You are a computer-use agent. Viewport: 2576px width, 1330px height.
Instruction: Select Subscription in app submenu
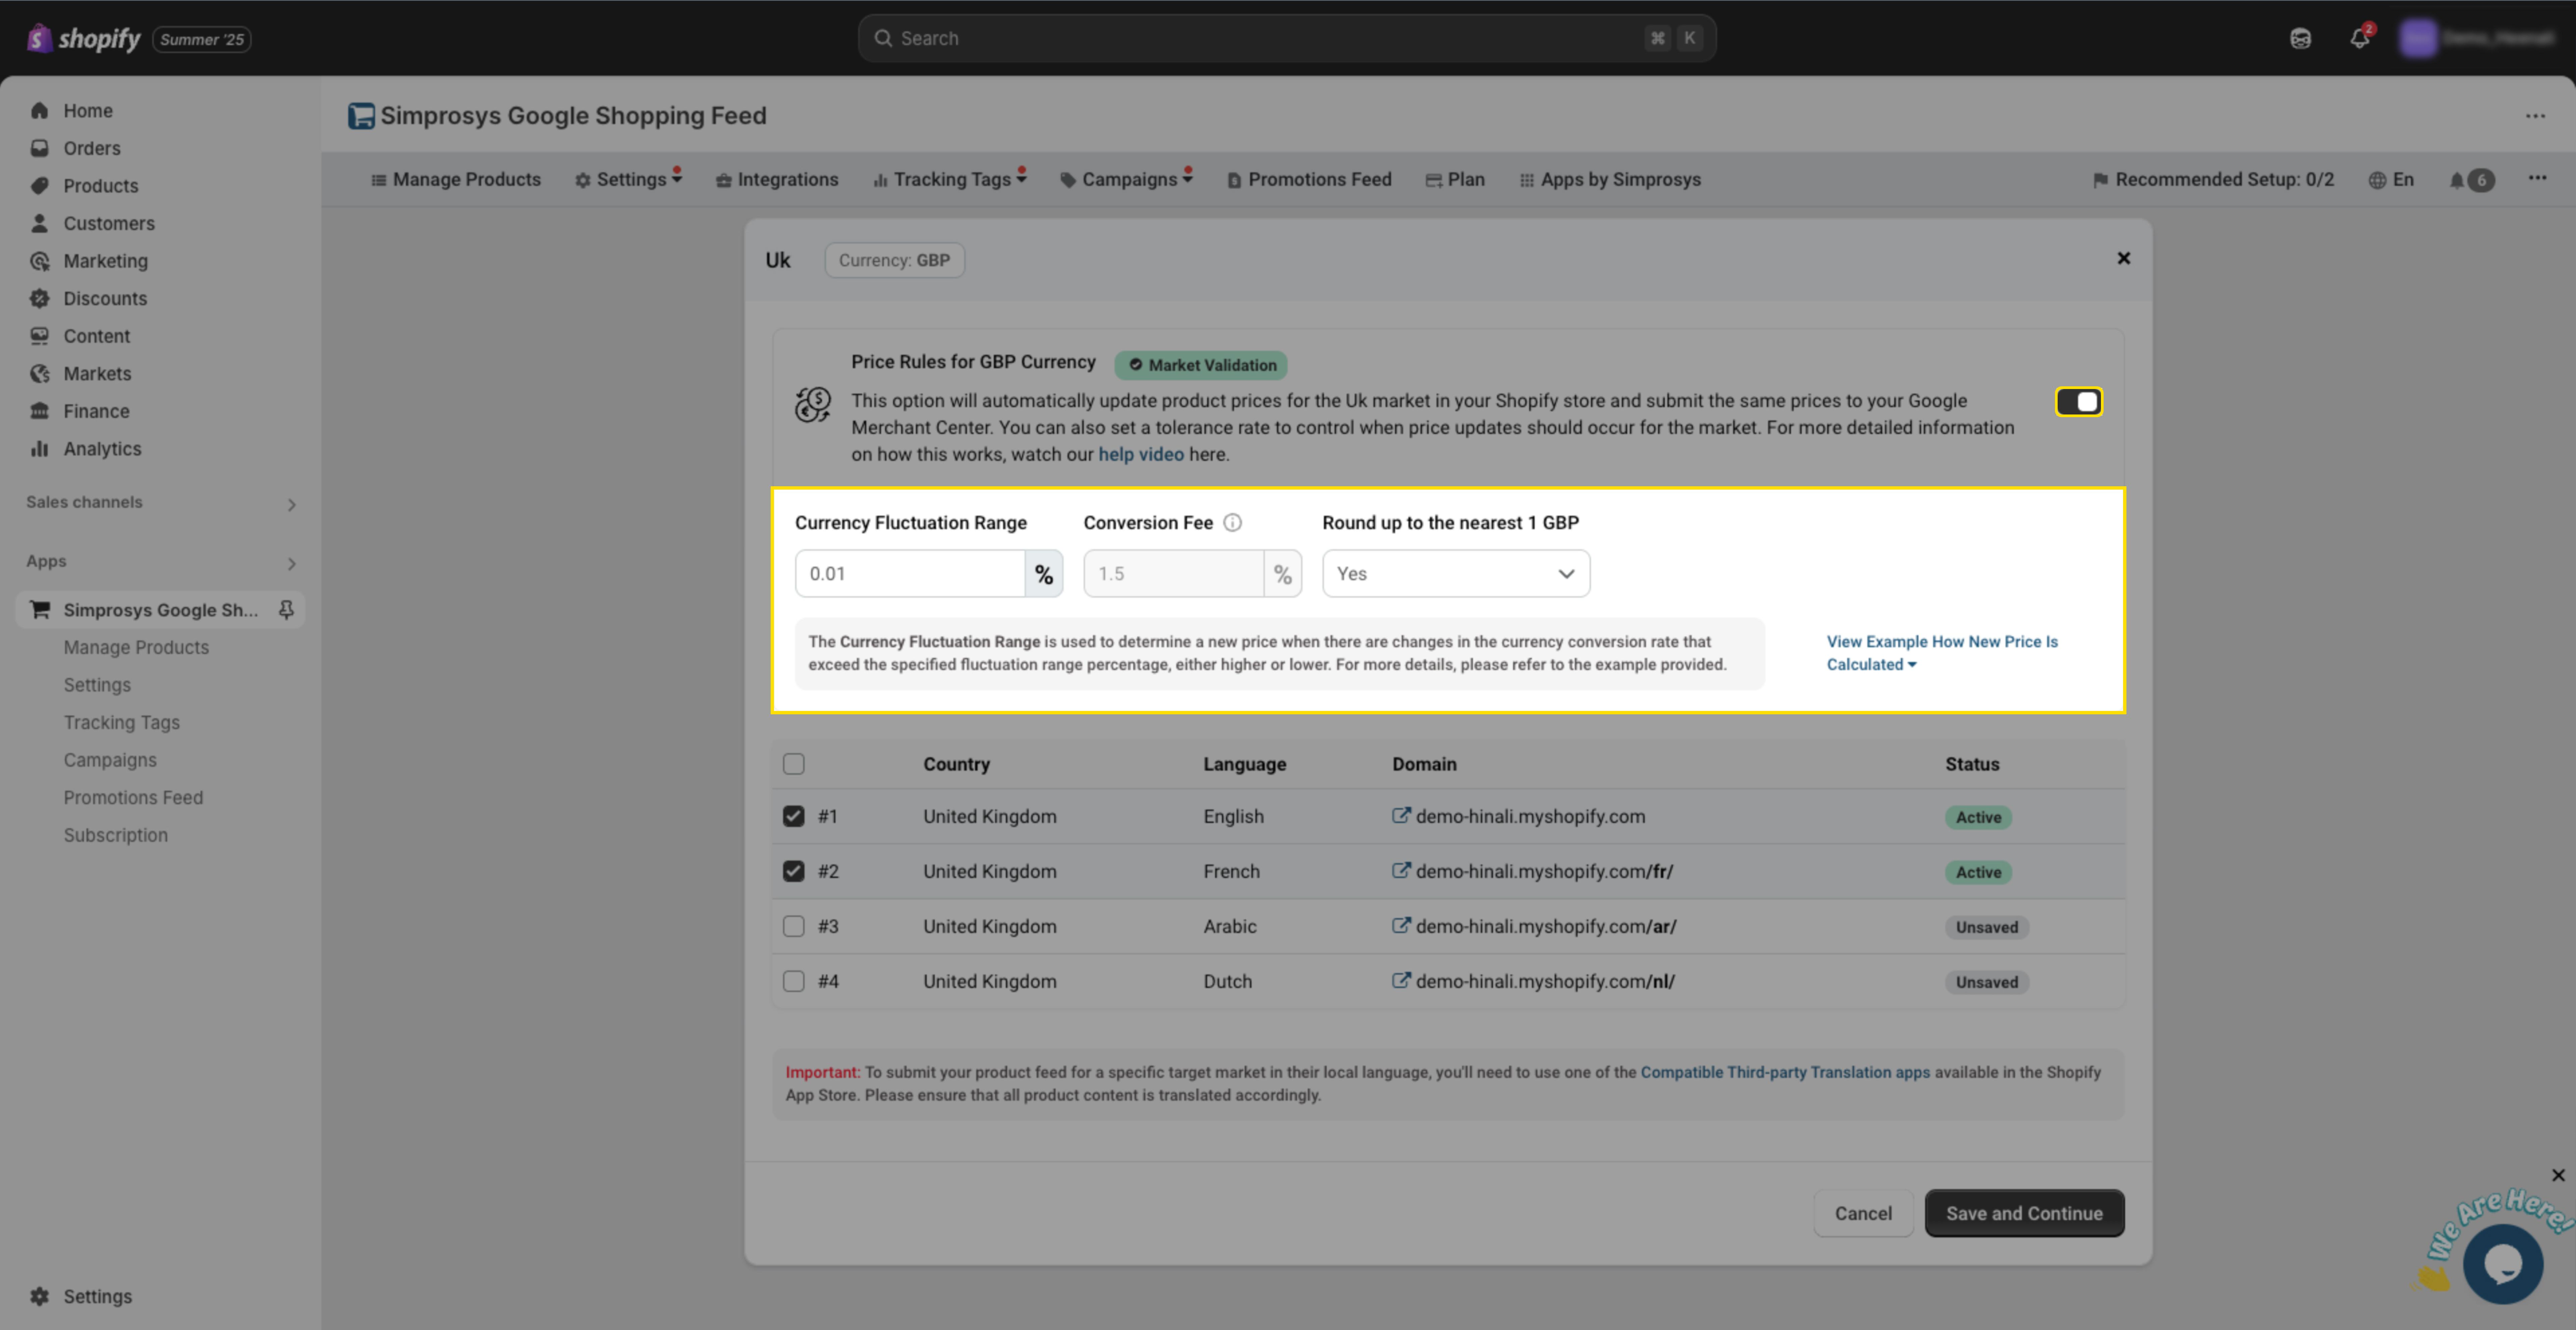[116, 835]
